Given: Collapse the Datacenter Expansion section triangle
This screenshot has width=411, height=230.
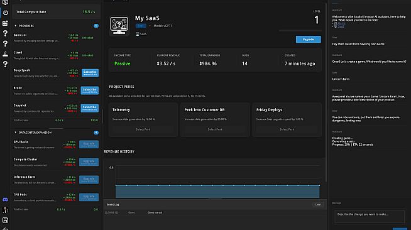Looking at the screenshot, I should 16,133.
